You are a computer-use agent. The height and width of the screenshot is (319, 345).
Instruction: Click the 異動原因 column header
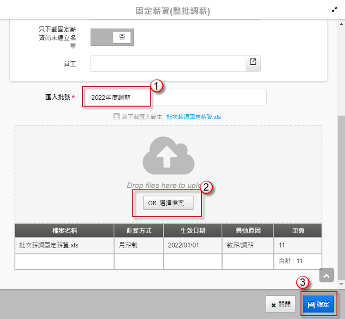(x=248, y=231)
